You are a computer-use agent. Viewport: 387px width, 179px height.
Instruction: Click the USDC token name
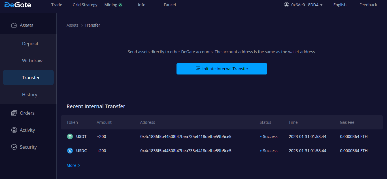[82, 151]
